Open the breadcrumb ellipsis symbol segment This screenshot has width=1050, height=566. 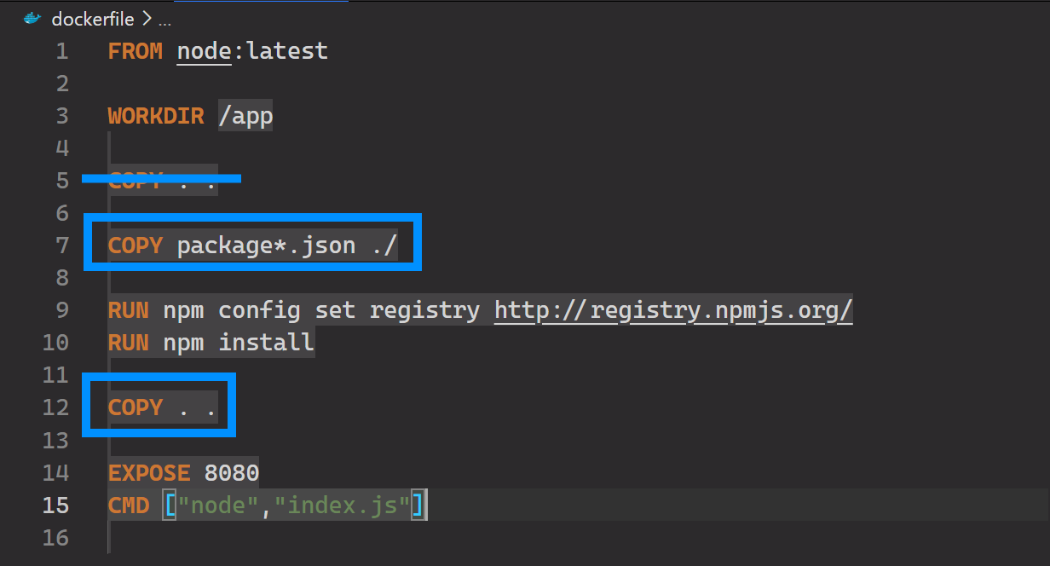[164, 19]
